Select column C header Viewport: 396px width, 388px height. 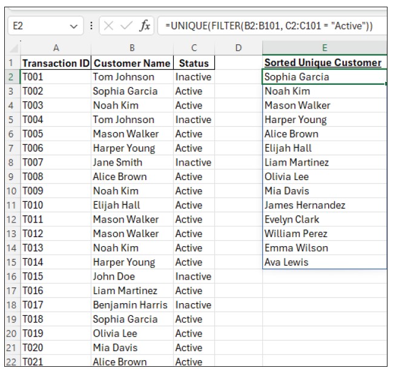(x=194, y=48)
